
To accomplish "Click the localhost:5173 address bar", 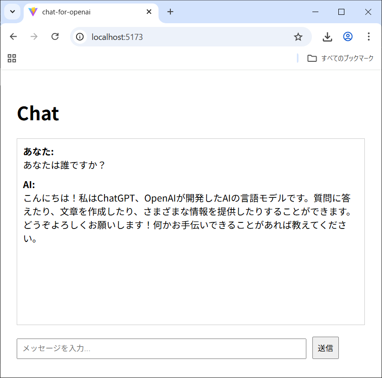I will pyautogui.click(x=186, y=37).
